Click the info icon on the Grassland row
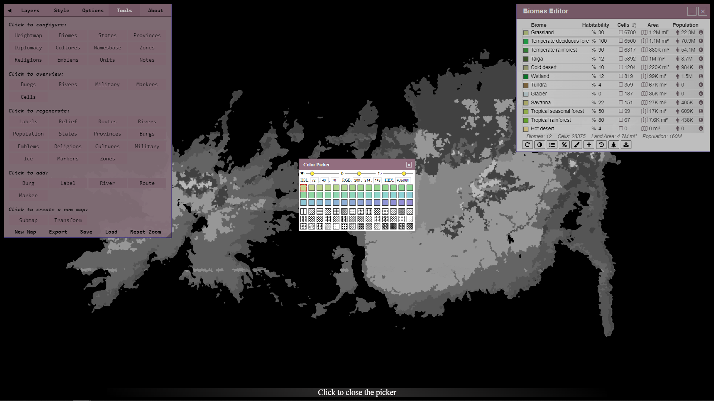 pos(701,33)
